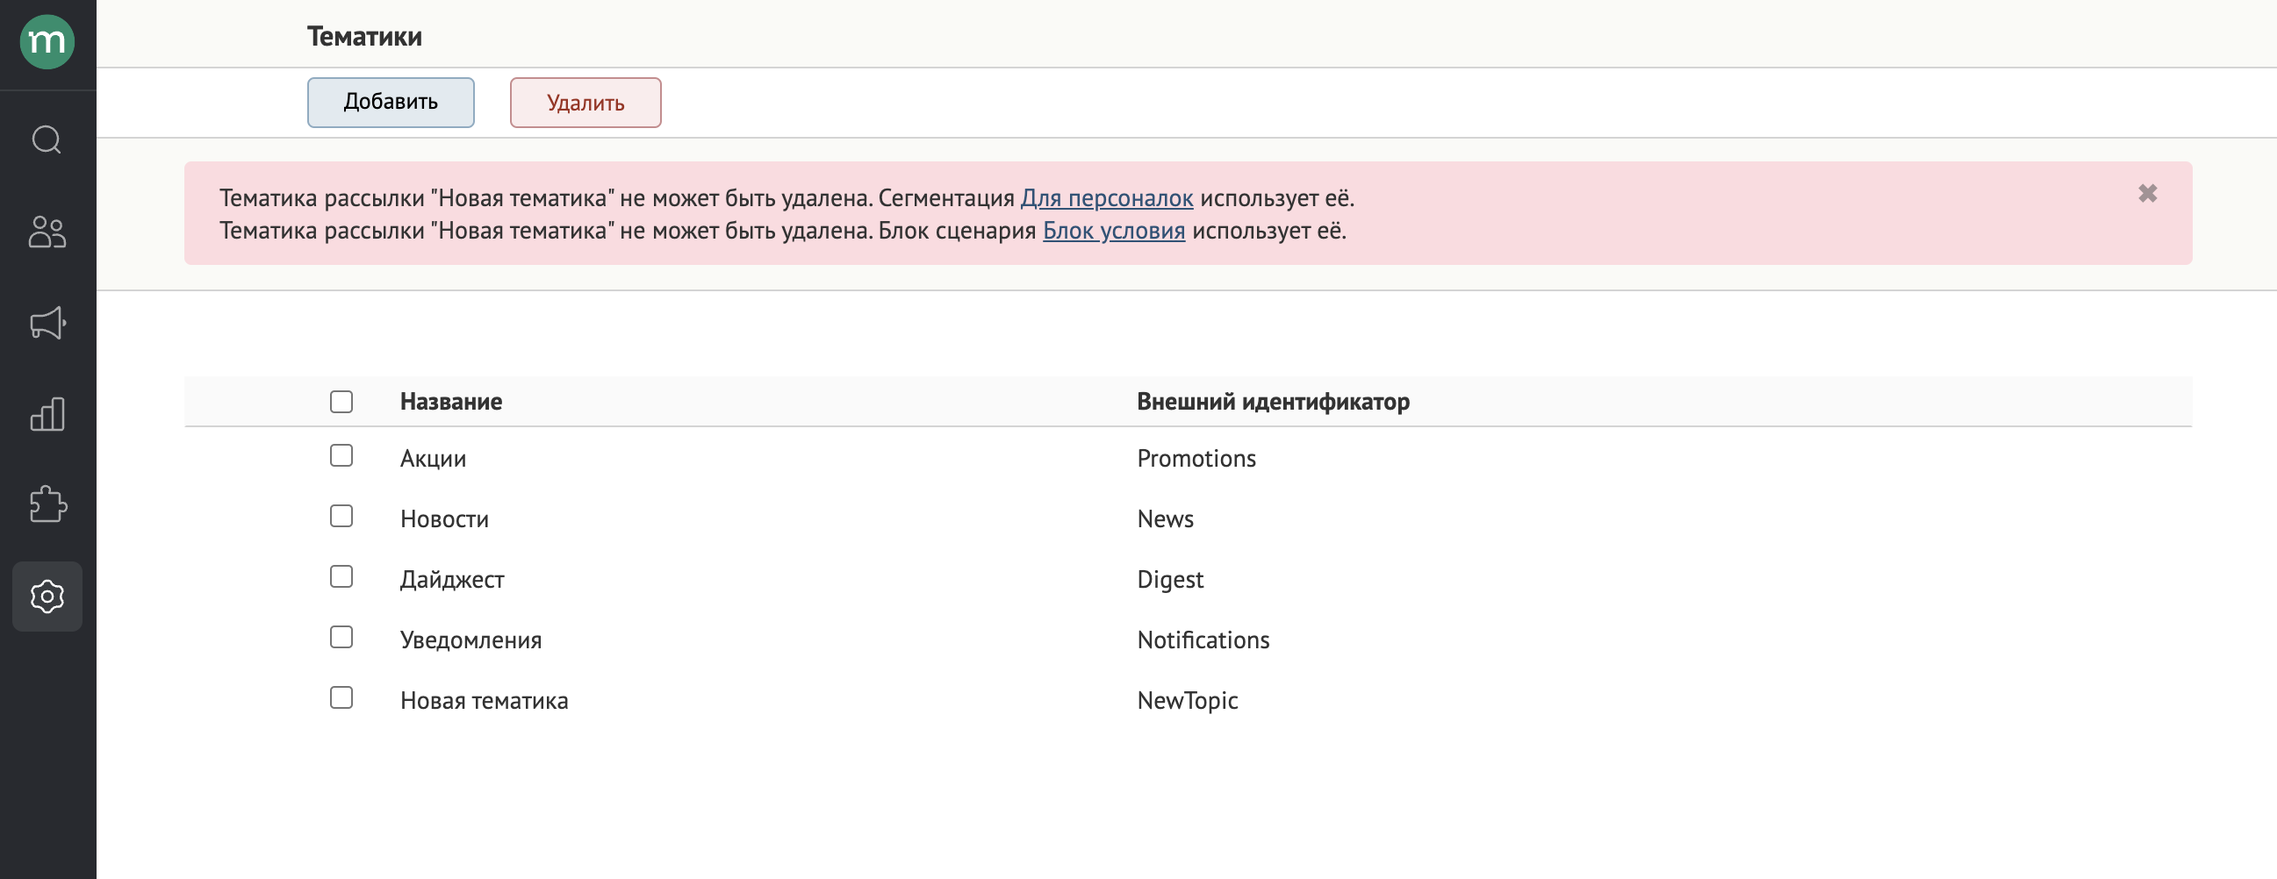Follow the 'Блок условия' link

[1114, 231]
